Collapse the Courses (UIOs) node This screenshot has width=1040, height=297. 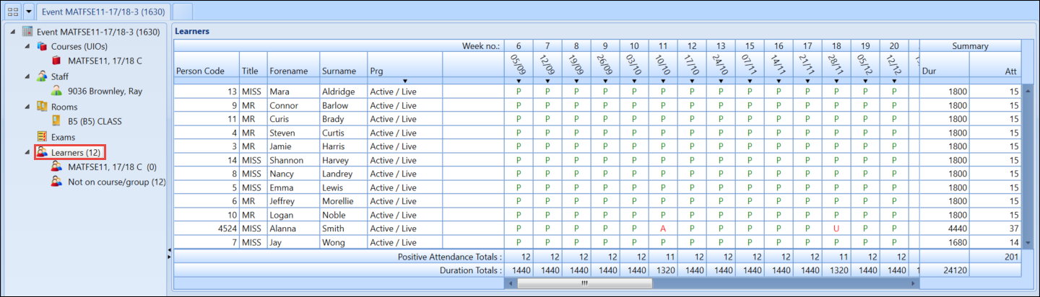pyautogui.click(x=27, y=46)
